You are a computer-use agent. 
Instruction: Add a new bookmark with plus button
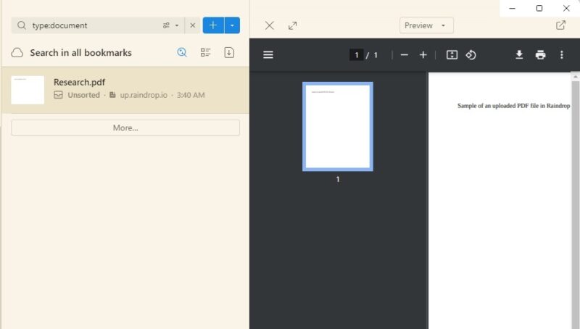pyautogui.click(x=213, y=25)
